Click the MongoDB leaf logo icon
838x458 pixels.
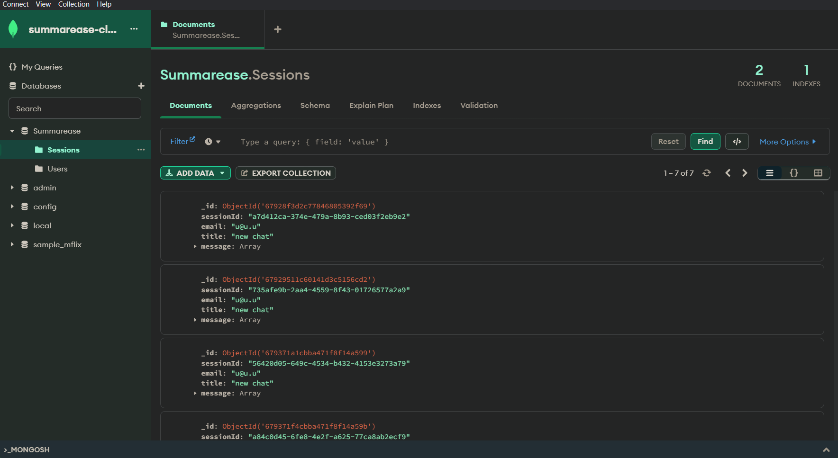tap(13, 29)
